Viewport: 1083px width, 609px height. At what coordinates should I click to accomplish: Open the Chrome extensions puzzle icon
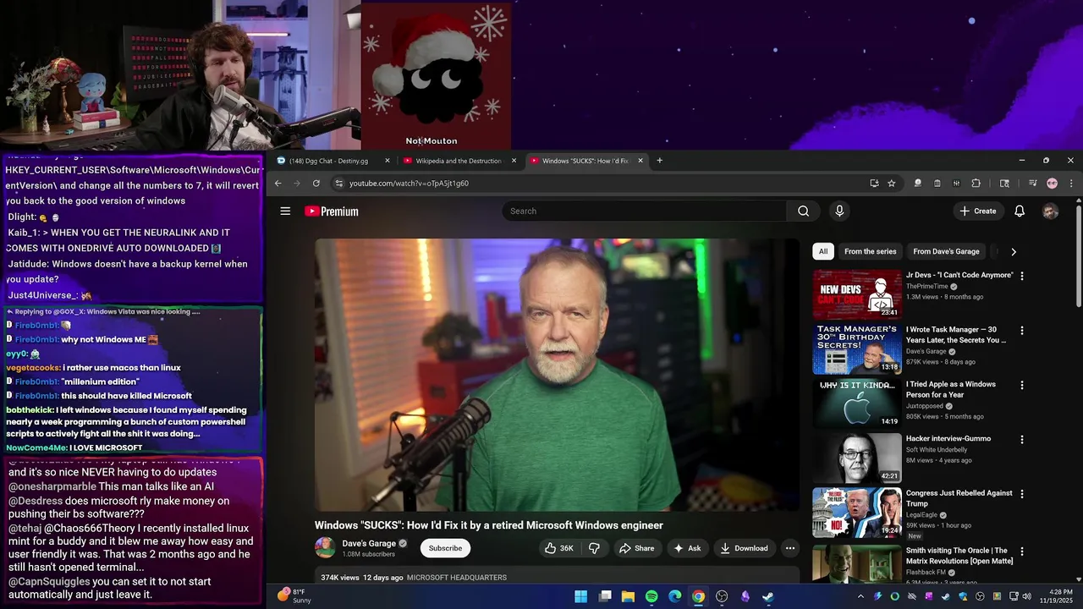click(976, 184)
